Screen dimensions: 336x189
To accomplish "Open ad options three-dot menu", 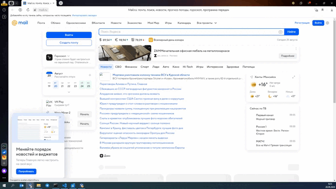I will pos(296,49).
